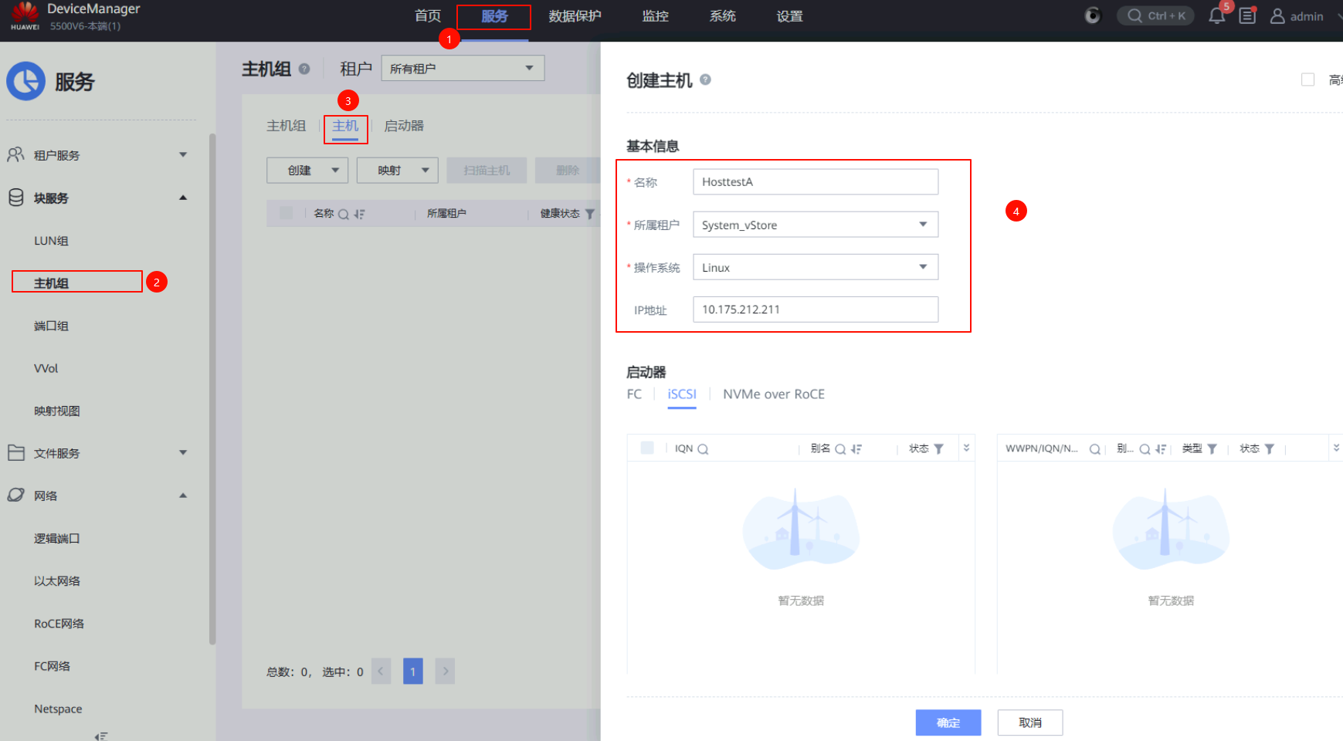Image resolution: width=1343 pixels, height=741 pixels.
Task: Open the notifications bell icon
Action: [x=1216, y=16]
